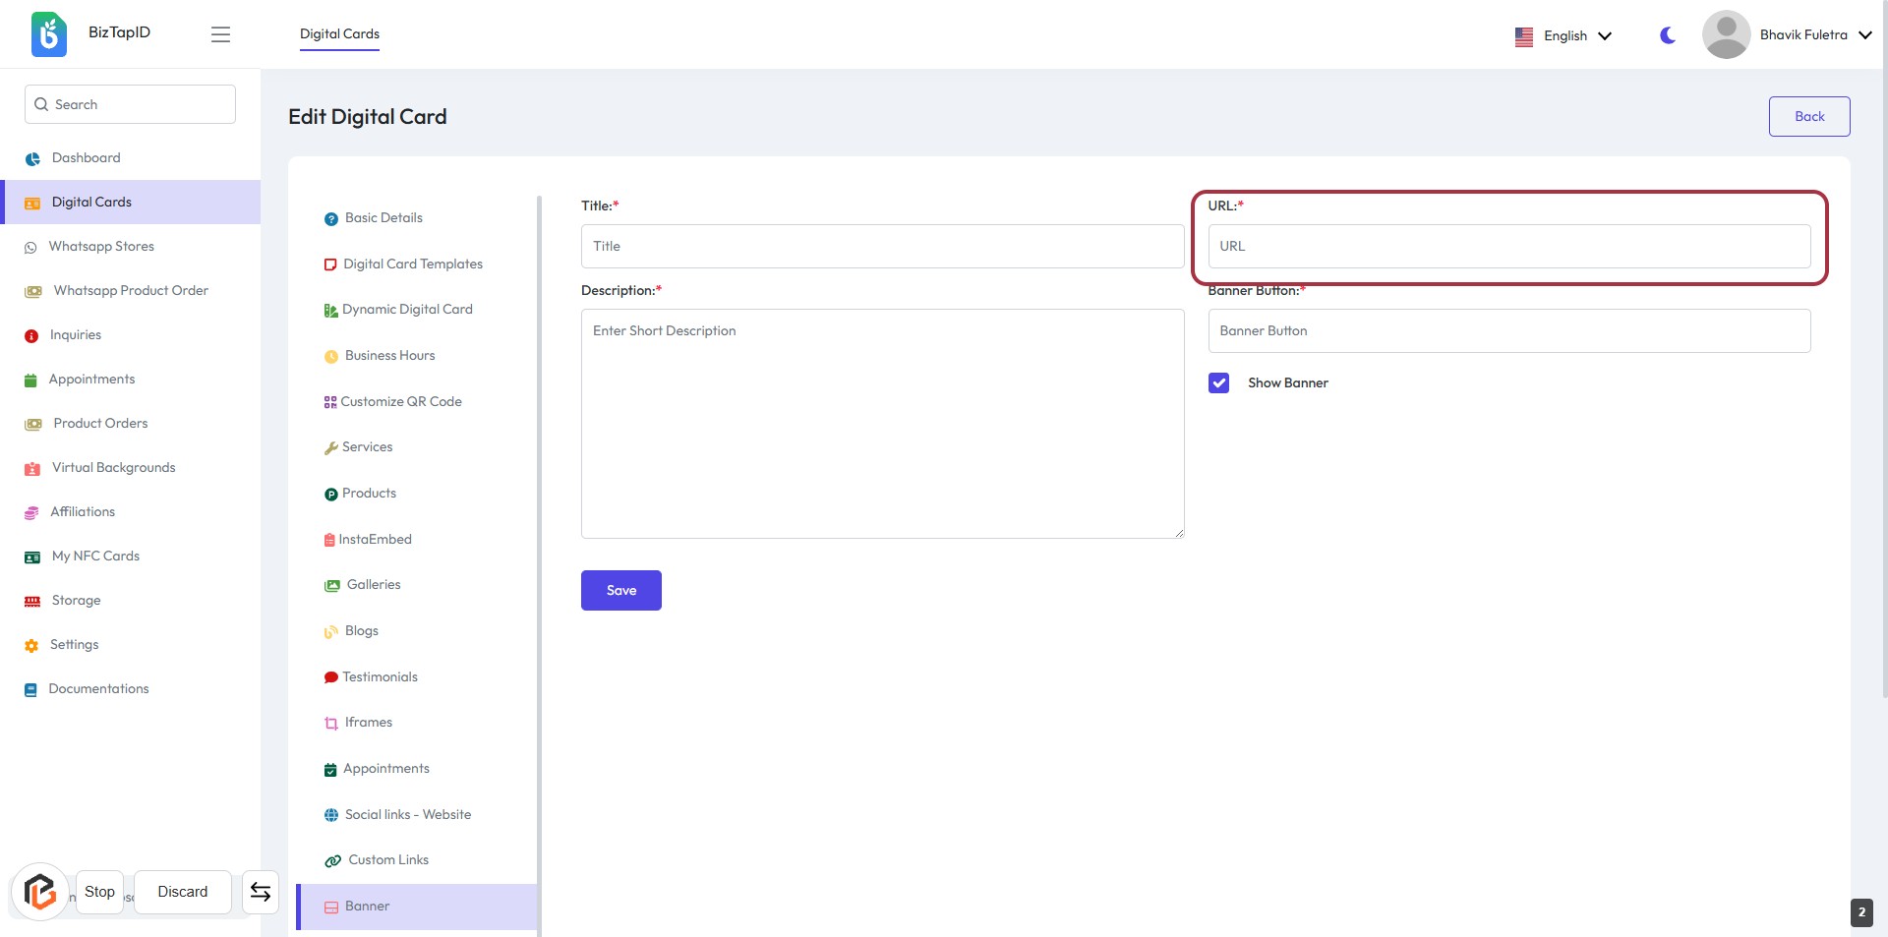1888x937 pixels.
Task: Click the Dashboard pie chart icon
Action: click(32, 158)
